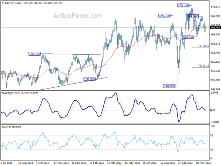This screenshot has width=222, height=166.
Task: Click the RSI 70 level label
Action: 211,135
